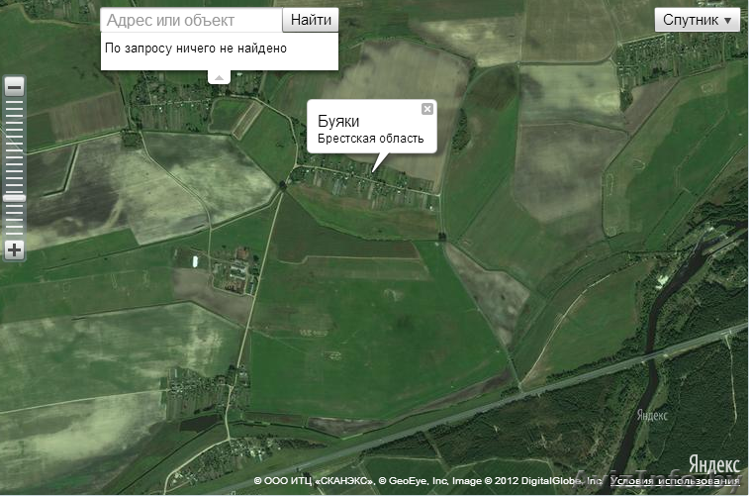Click the top tick of zoom scale
This screenshot has width=752, height=496.
coord(15,102)
